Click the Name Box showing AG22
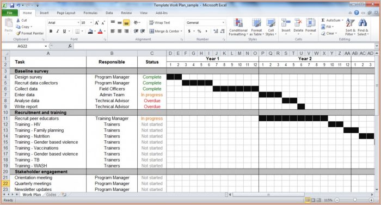The width and height of the screenshot is (381, 205). [x=25, y=46]
